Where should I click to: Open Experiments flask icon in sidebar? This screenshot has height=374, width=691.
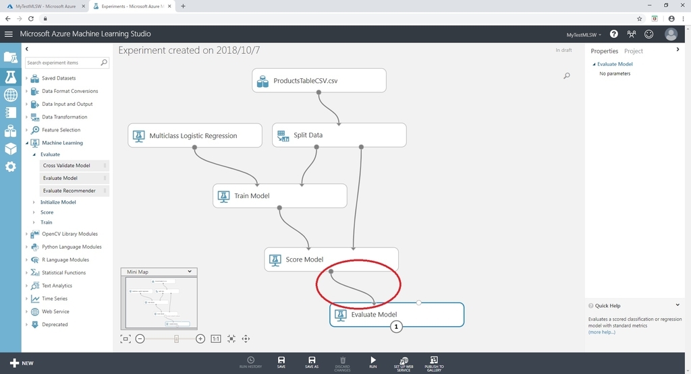(x=11, y=77)
